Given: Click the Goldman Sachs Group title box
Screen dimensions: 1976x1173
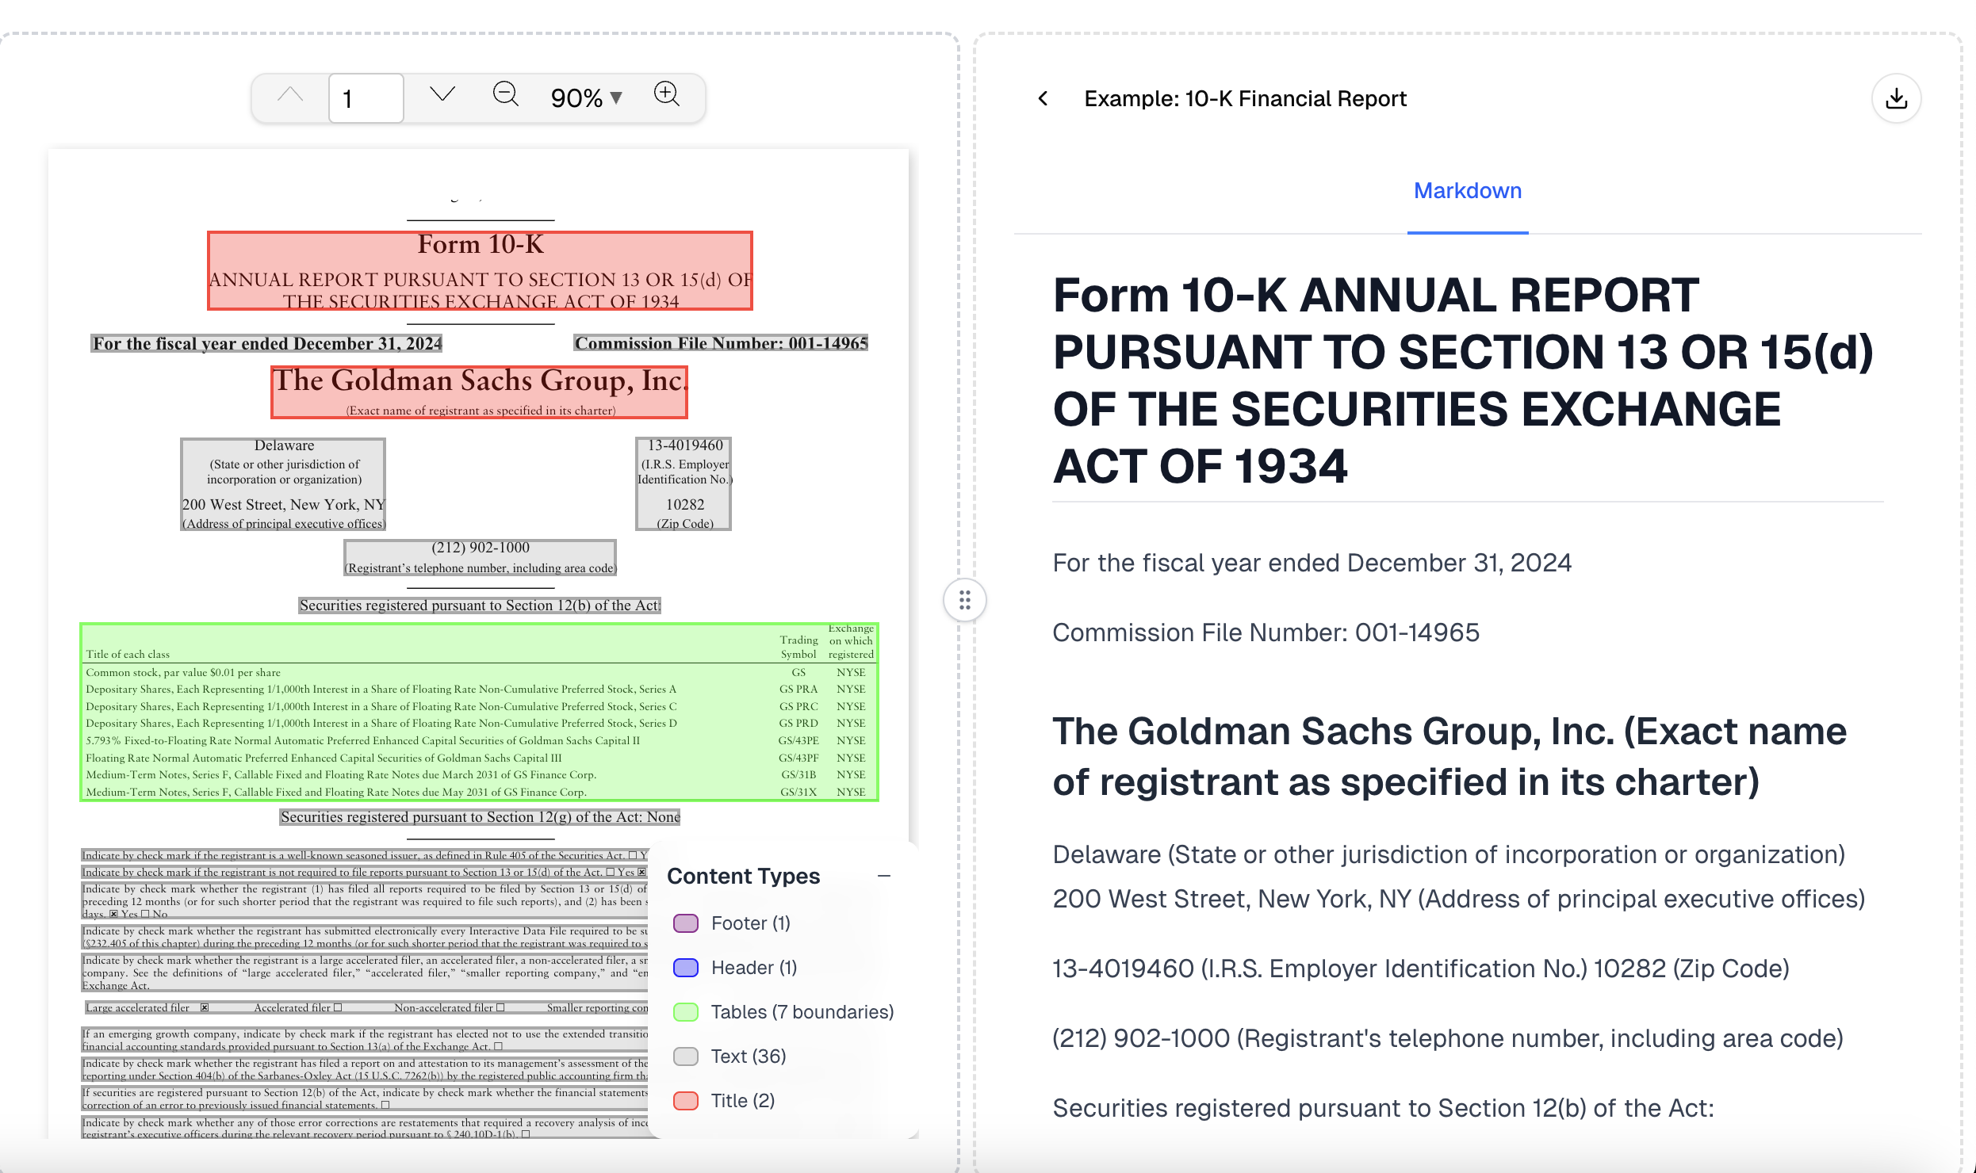Looking at the screenshot, I should pyautogui.click(x=479, y=392).
